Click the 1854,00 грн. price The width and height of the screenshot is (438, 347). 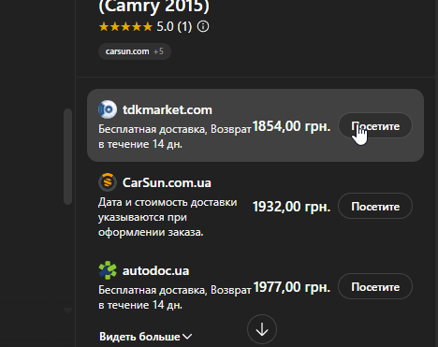[x=291, y=126]
